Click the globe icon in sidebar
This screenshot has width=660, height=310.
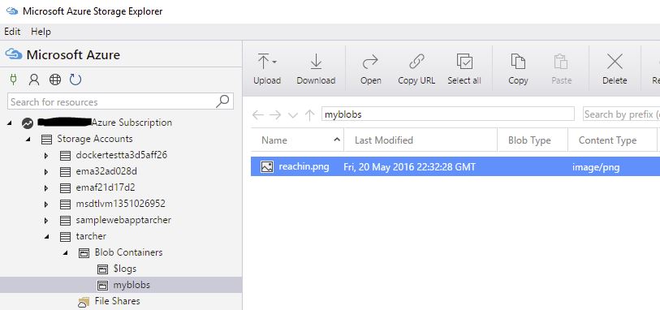click(55, 80)
